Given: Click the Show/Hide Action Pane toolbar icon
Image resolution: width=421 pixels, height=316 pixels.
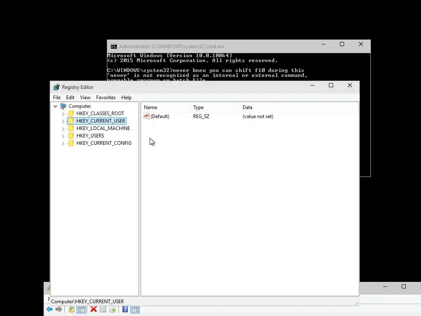Looking at the screenshot, I should click(135, 309).
